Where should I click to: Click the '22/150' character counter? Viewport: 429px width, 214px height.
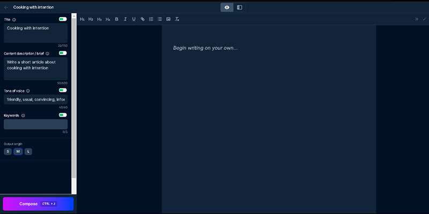tap(63, 45)
